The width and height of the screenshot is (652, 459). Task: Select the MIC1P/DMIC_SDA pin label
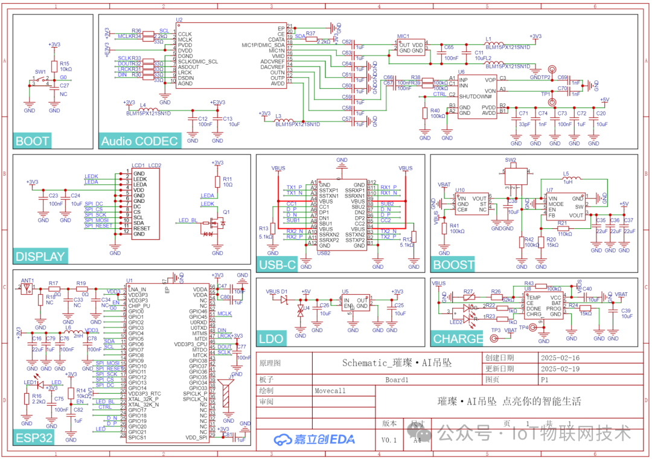(263, 45)
